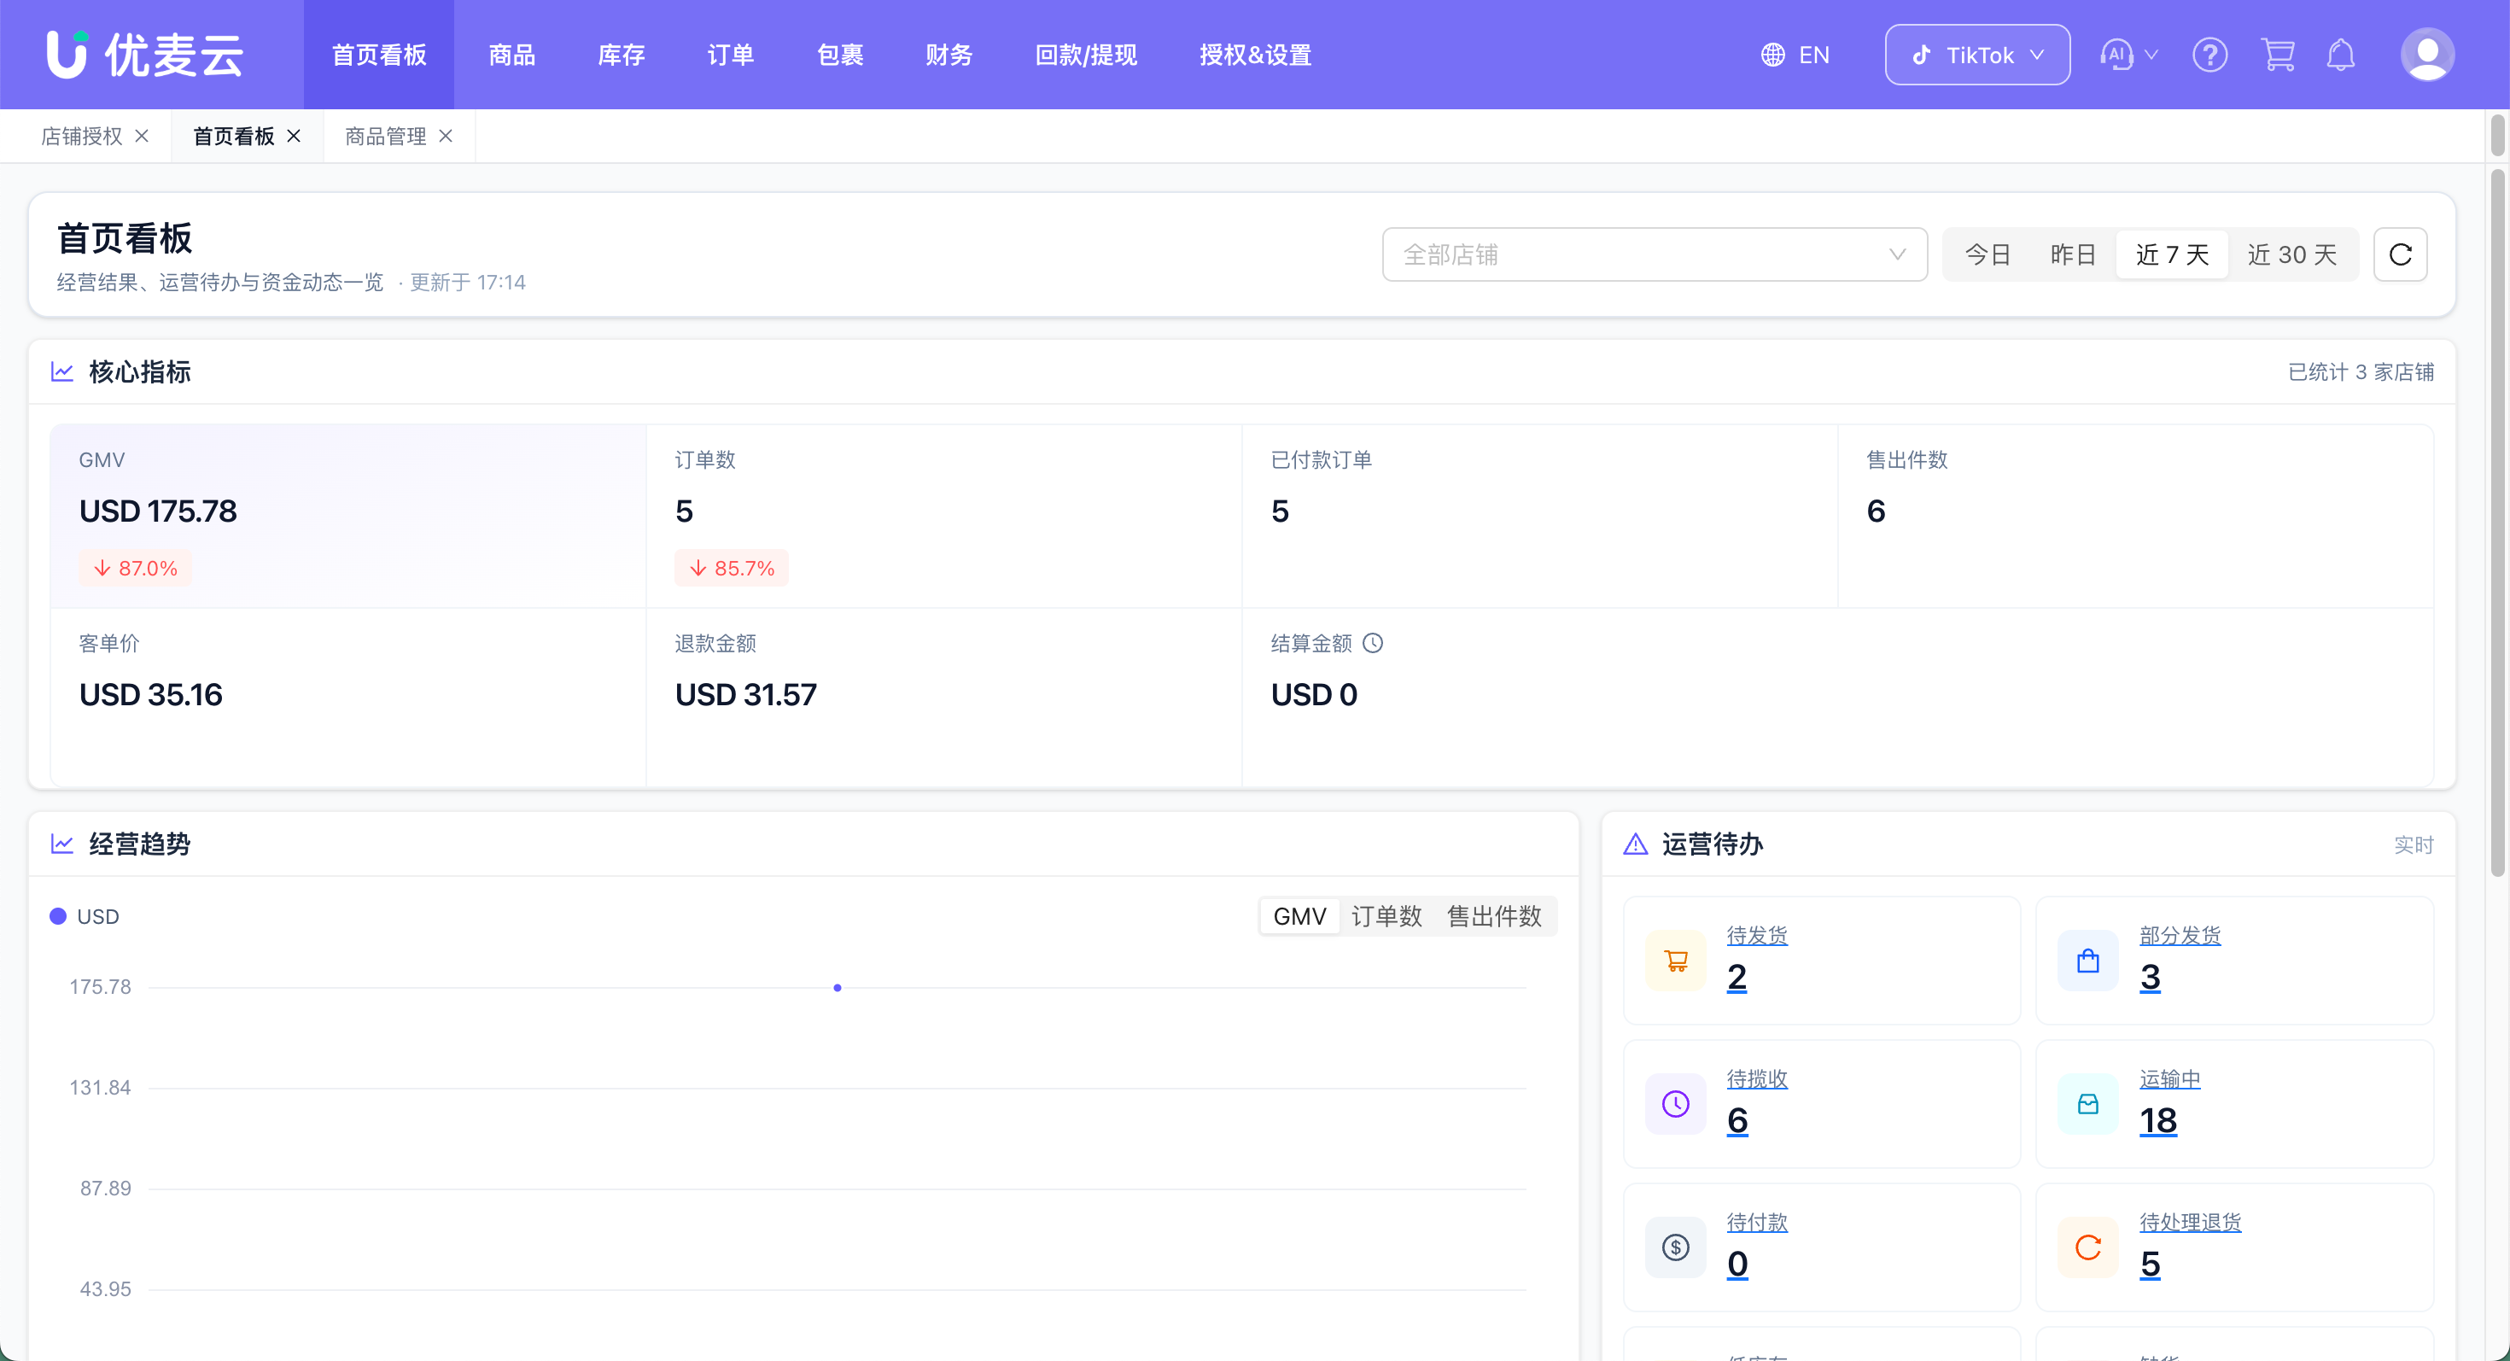Click the 待发货 cart icon
The height and width of the screenshot is (1361, 2510).
click(x=1676, y=961)
